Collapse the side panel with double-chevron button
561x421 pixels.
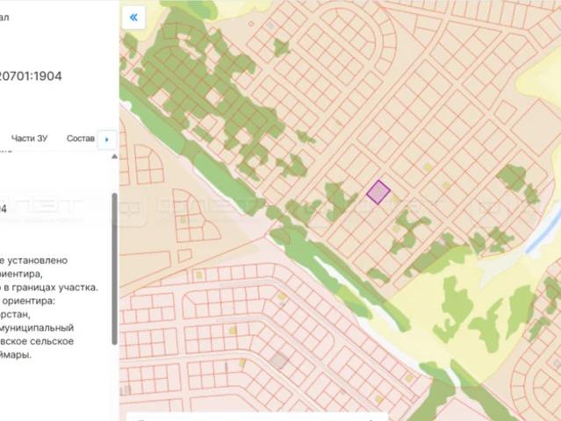coord(133,18)
